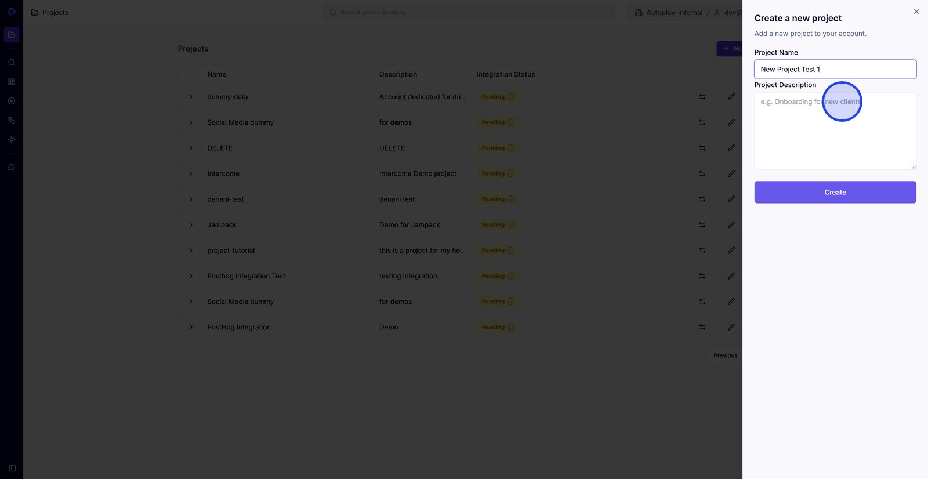Edit the Jampack project with pencil icon

[731, 225]
